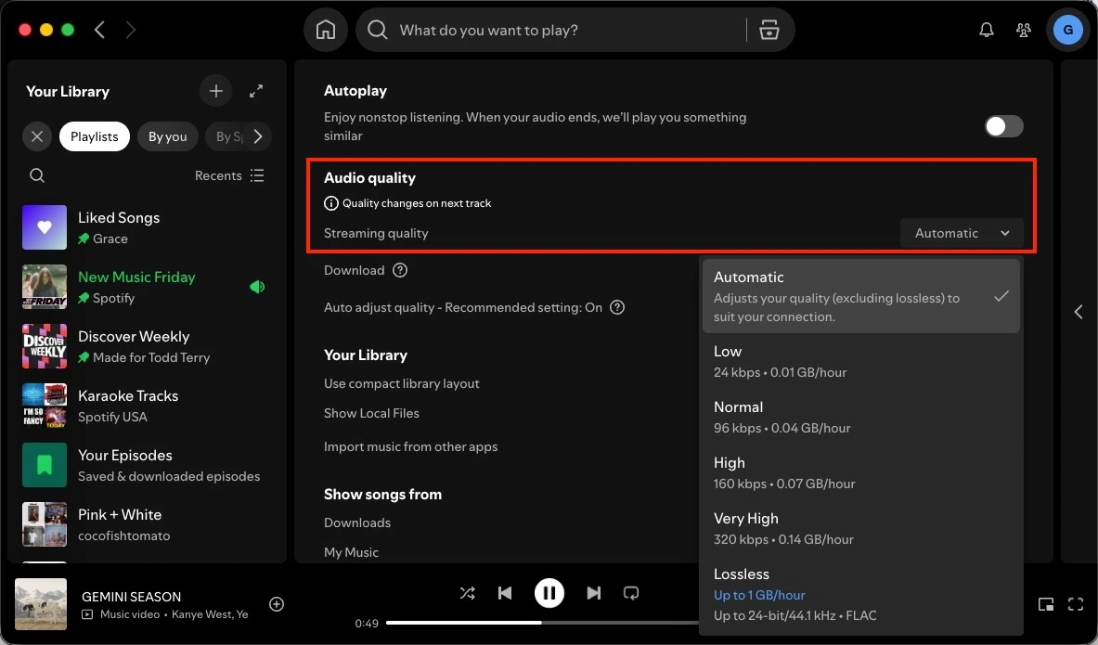This screenshot has width=1098, height=645.
Task: Select High 160 kbps quality
Action: tap(860, 472)
